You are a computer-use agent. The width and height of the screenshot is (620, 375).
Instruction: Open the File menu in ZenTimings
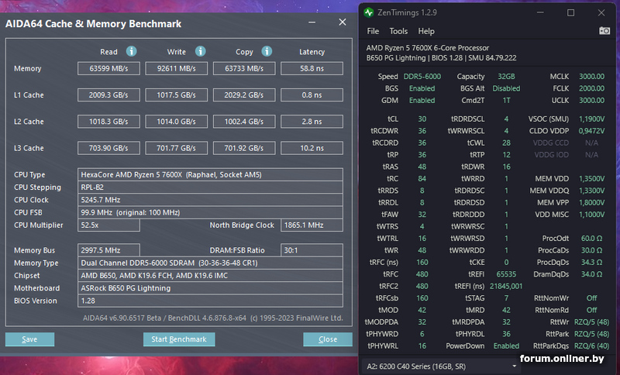pos(373,32)
